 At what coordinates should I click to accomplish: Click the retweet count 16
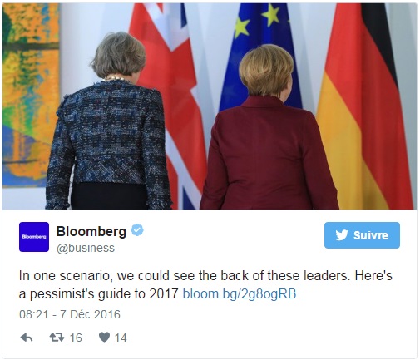[76, 338]
